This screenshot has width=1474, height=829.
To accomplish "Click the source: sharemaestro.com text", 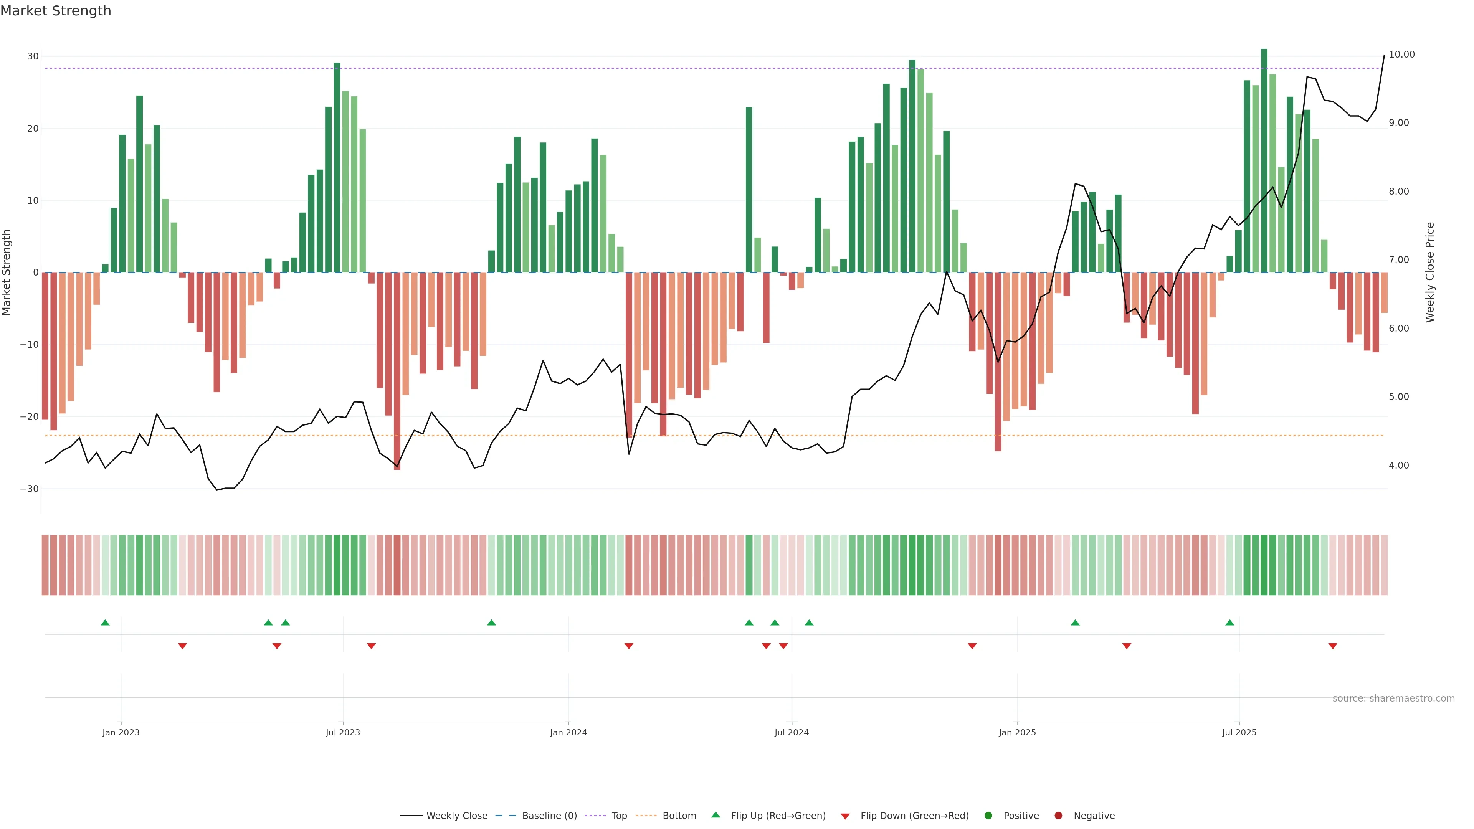I will (1393, 699).
